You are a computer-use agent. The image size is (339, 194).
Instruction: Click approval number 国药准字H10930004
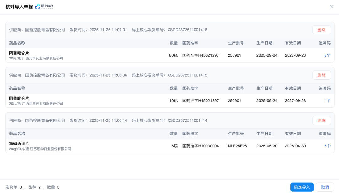[200, 146]
